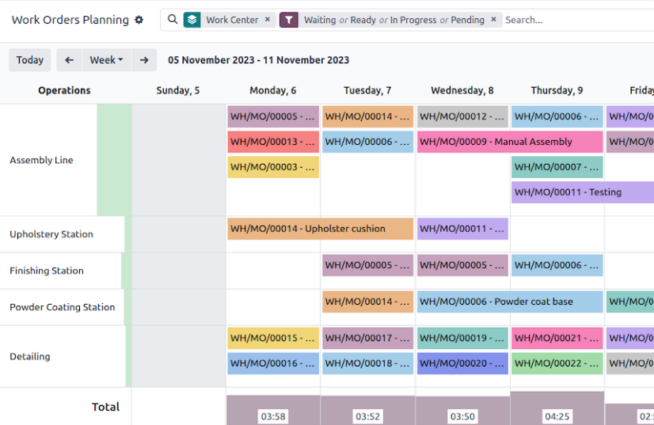Open WH/MO/00006 - Powder coat base pill

(510, 302)
